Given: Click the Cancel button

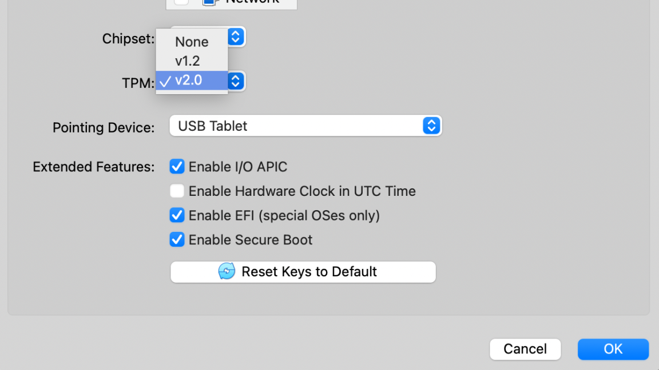Looking at the screenshot, I should (525, 349).
